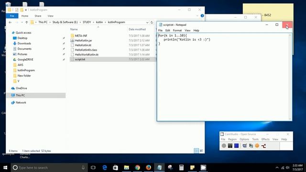Viewport: 306px width, 172px height.
Task: Click the taskbar search microphone icon
Action: click(83, 168)
